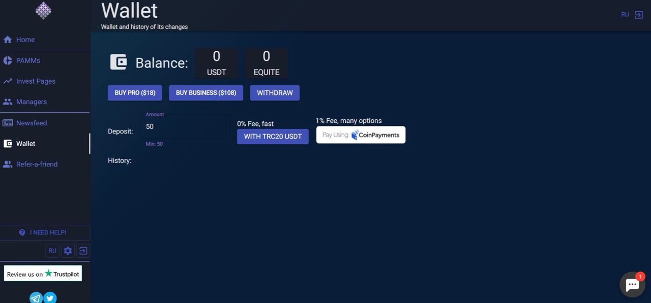Log out using the sidebar exit icon
The height and width of the screenshot is (303, 651).
[83, 250]
